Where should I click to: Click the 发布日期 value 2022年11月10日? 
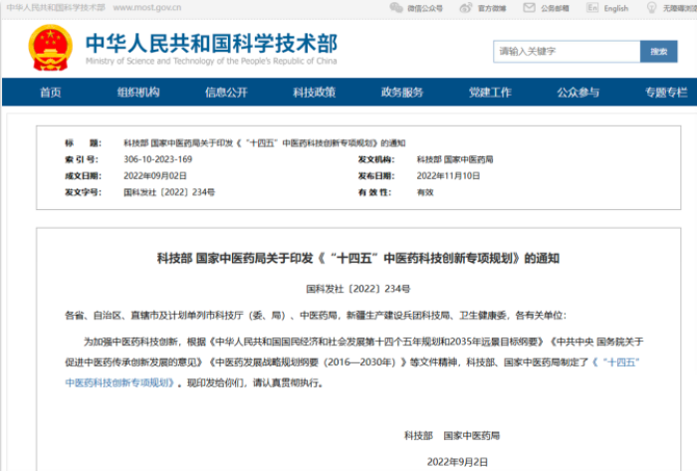click(x=448, y=176)
